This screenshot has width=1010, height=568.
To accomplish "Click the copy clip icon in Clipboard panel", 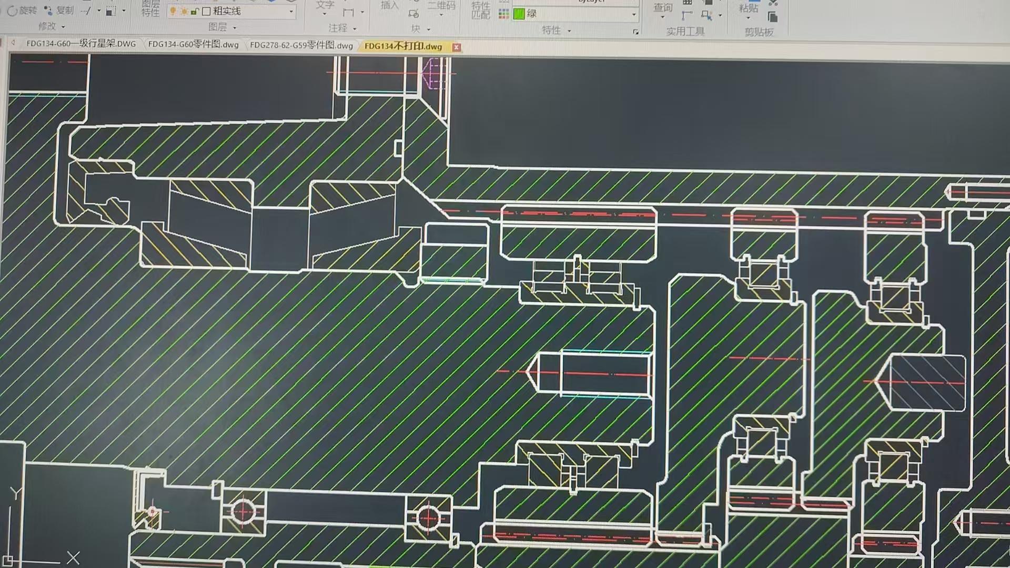I will pos(773,17).
